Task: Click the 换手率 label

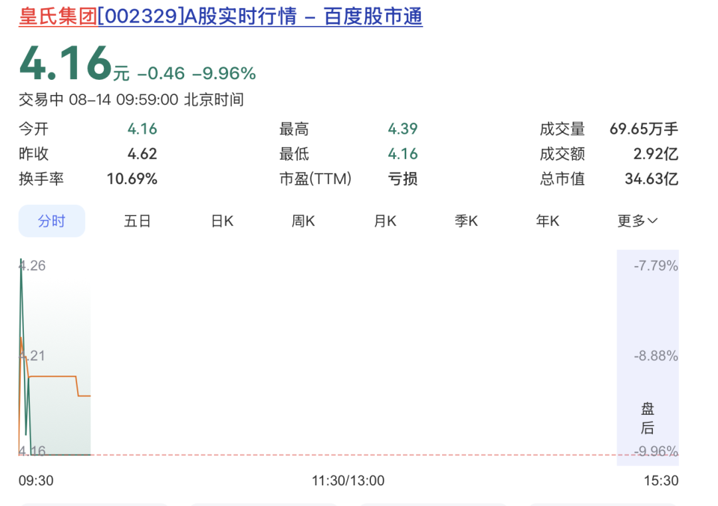Action: coord(41,179)
